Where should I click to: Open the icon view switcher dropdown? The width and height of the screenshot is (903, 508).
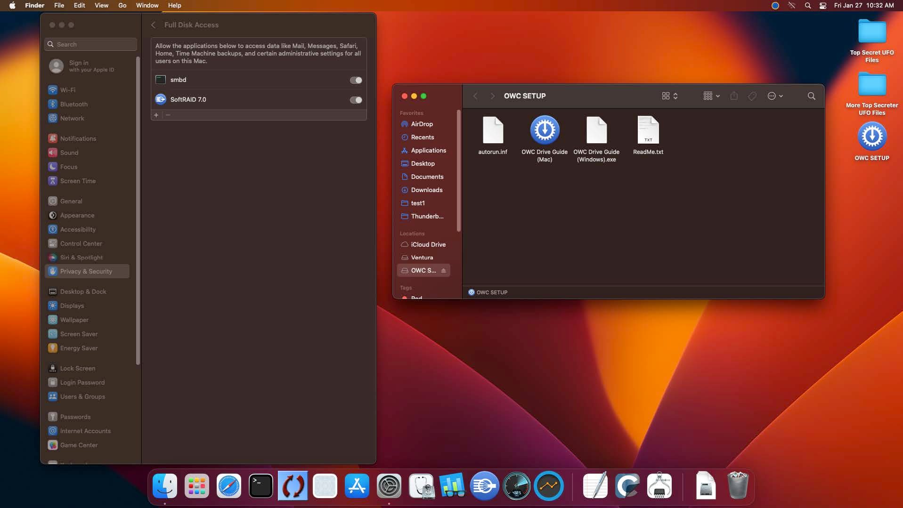click(669, 96)
